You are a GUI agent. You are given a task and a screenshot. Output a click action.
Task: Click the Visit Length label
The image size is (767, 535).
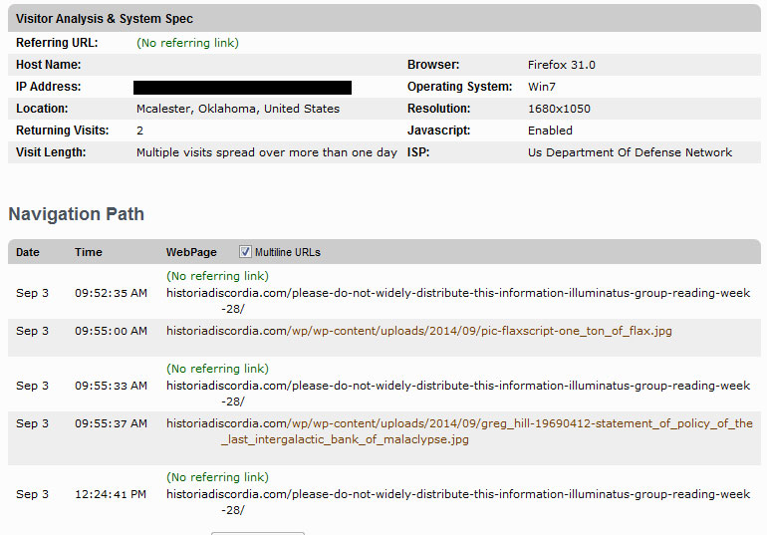tap(51, 152)
